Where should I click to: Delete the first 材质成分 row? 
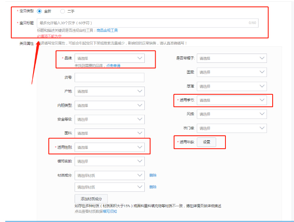[153, 175]
